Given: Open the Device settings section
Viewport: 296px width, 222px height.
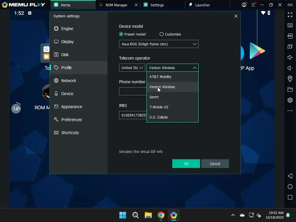Looking at the screenshot, I should [x=79, y=94].
